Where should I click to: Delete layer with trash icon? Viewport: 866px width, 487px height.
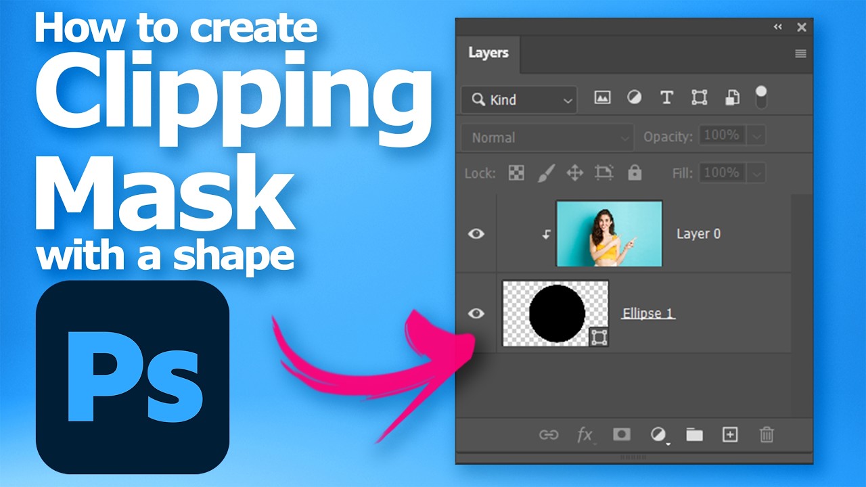[767, 434]
